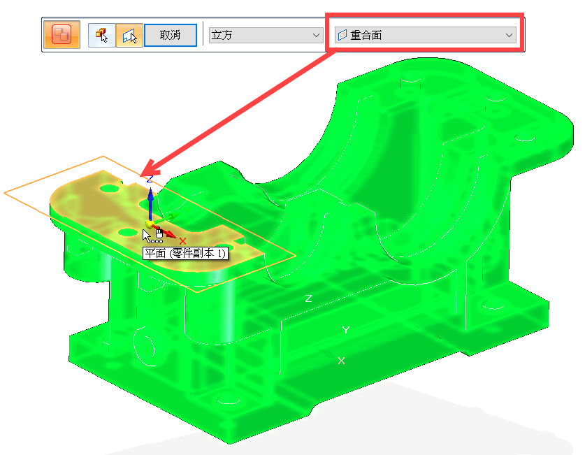The width and height of the screenshot is (585, 455).
Task: Open the 立方 shape dropdown
Action: 266,36
